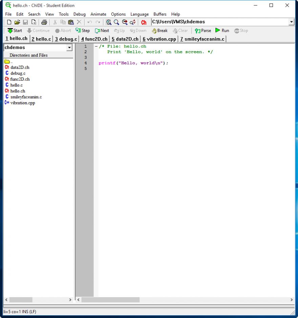Open the Tools menu
The width and height of the screenshot is (298, 318).
coord(64,14)
